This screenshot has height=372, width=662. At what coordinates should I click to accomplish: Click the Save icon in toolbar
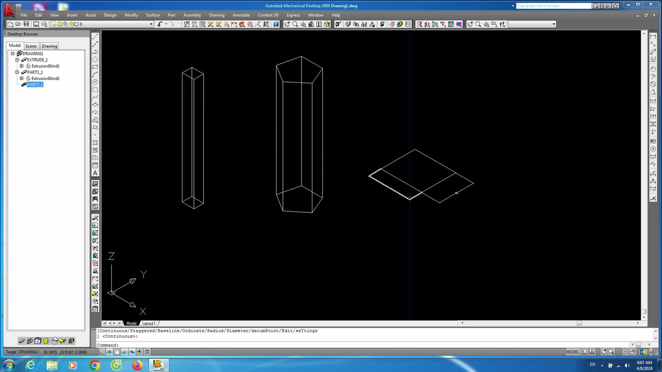pos(26,24)
